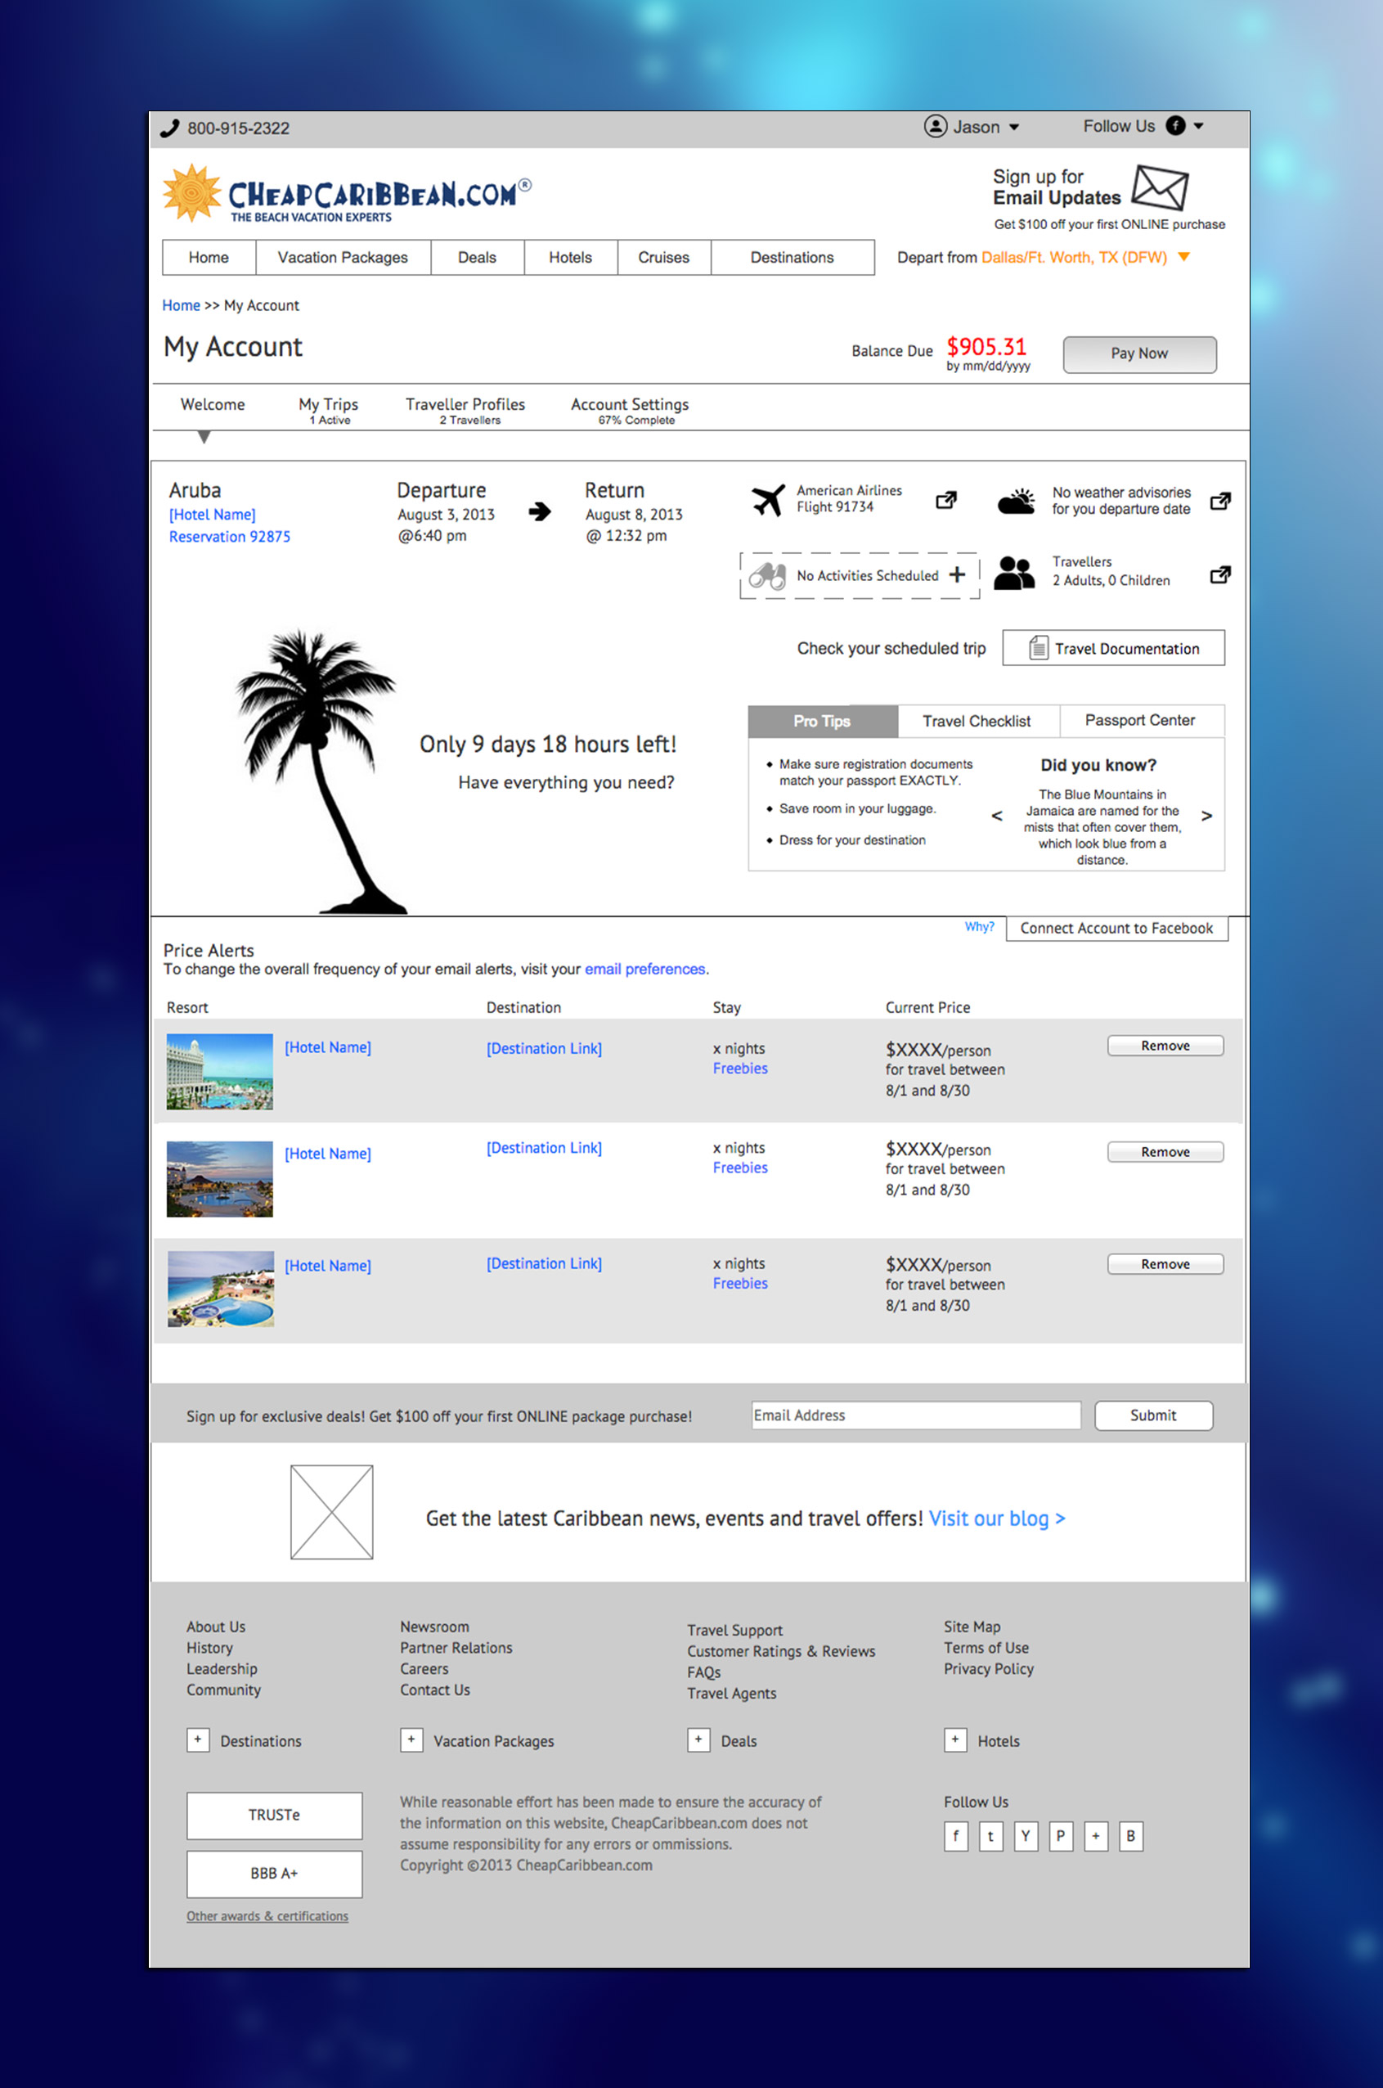This screenshot has width=1383, height=2088.
Task: Remove the third price alert
Action: (1165, 1264)
